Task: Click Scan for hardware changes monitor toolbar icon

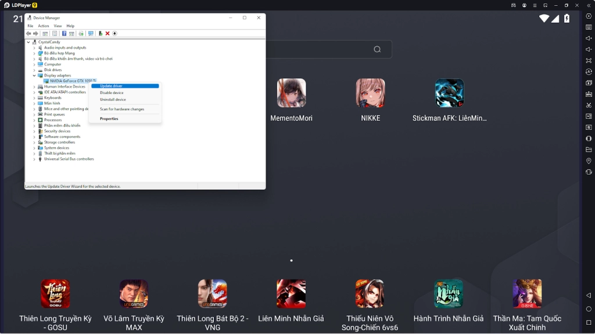Action: pos(91,33)
